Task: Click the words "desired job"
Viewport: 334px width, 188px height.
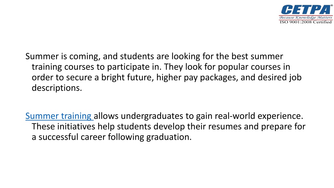Action: 280,78
